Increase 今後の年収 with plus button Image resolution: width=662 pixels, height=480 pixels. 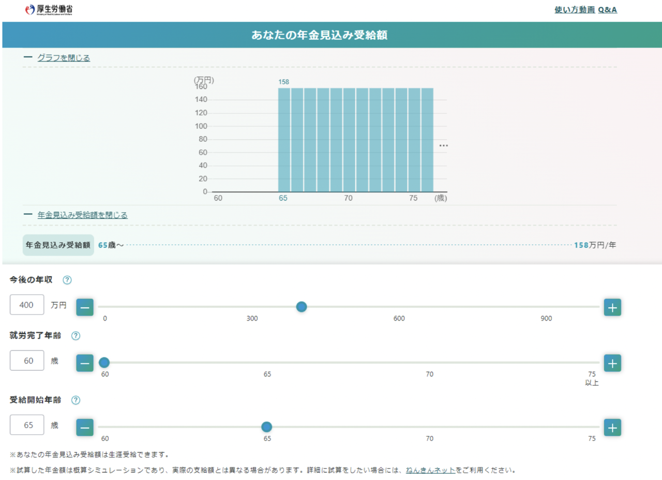click(612, 307)
